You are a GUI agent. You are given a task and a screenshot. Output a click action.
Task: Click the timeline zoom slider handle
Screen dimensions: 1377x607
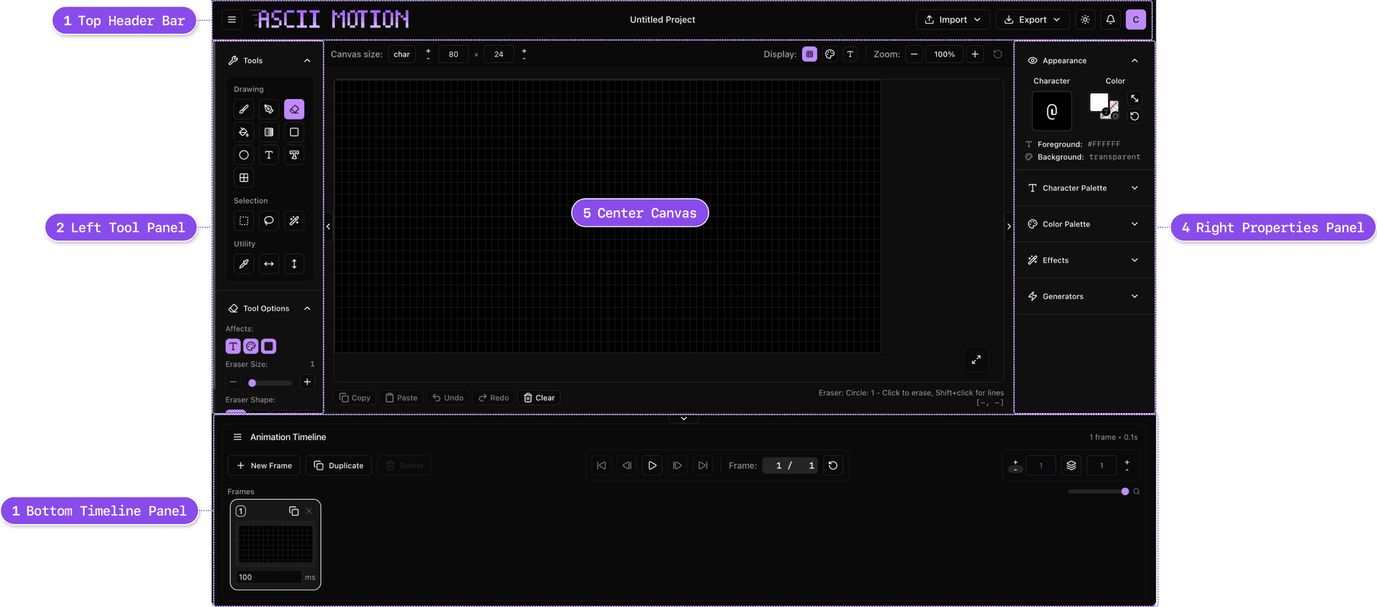pos(1125,491)
